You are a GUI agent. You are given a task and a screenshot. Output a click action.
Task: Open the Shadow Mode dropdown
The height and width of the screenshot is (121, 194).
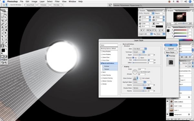coord(139,88)
